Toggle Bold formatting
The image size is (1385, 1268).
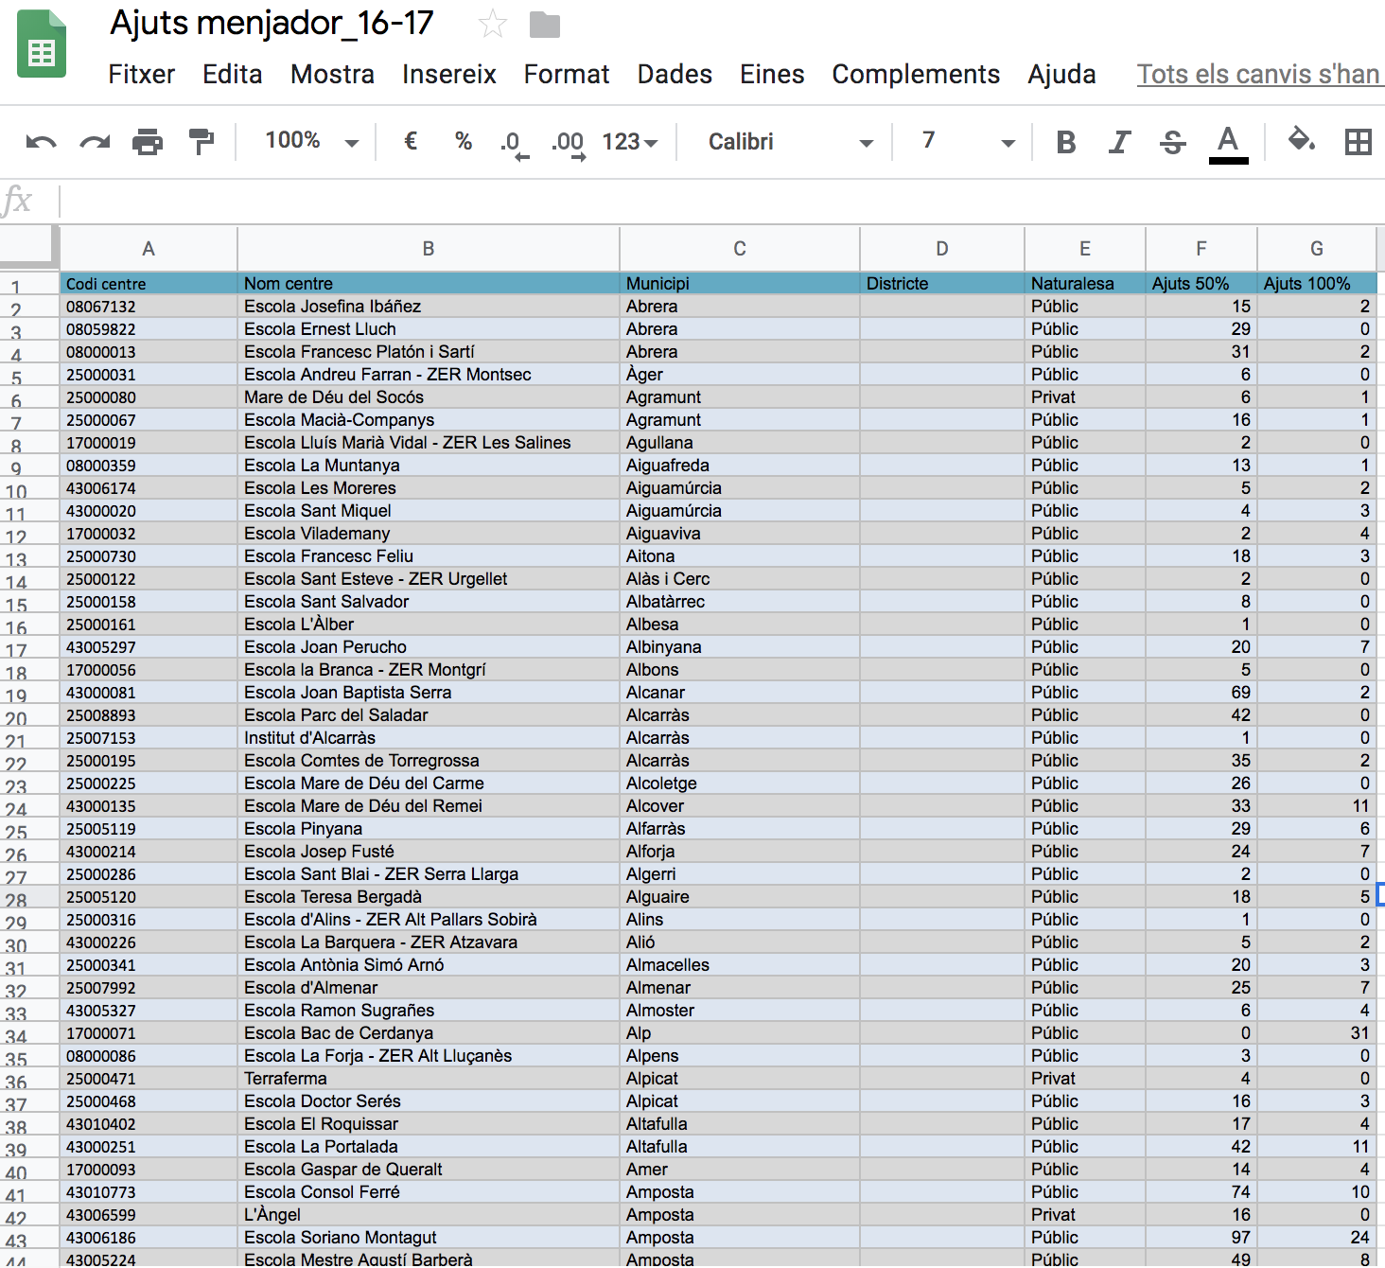1066,142
